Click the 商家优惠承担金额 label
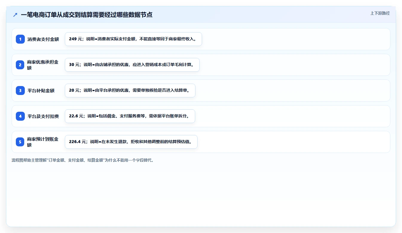Viewport: 402px width, 233px height. click(x=43, y=65)
